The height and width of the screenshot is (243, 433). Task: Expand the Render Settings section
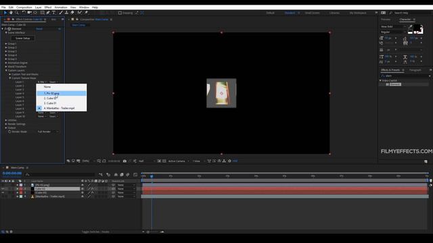point(6,124)
